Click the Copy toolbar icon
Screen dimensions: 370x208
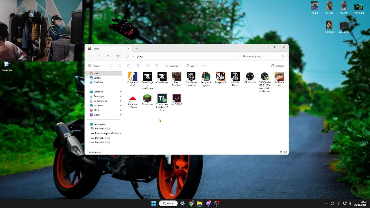point(120,66)
